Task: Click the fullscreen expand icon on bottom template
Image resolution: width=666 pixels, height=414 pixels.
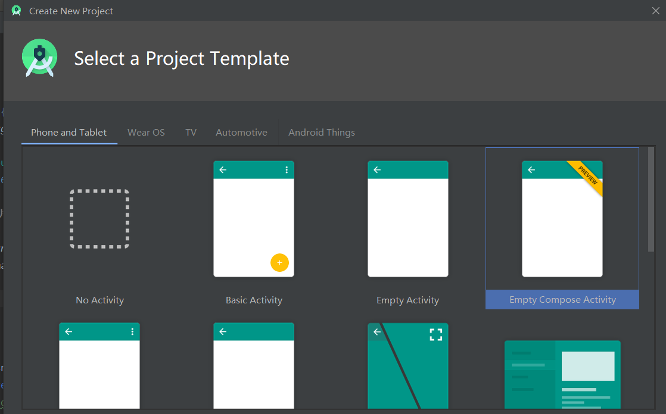Action: [x=436, y=334]
